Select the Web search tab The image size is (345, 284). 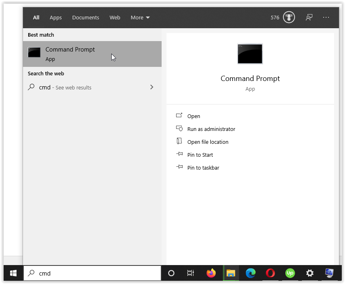coord(115,17)
